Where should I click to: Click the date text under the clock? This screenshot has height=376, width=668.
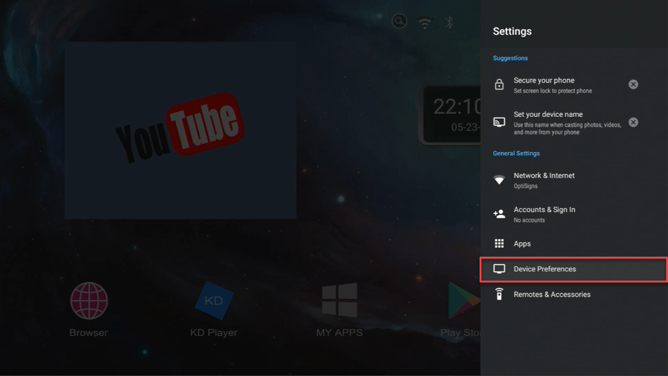coord(466,127)
